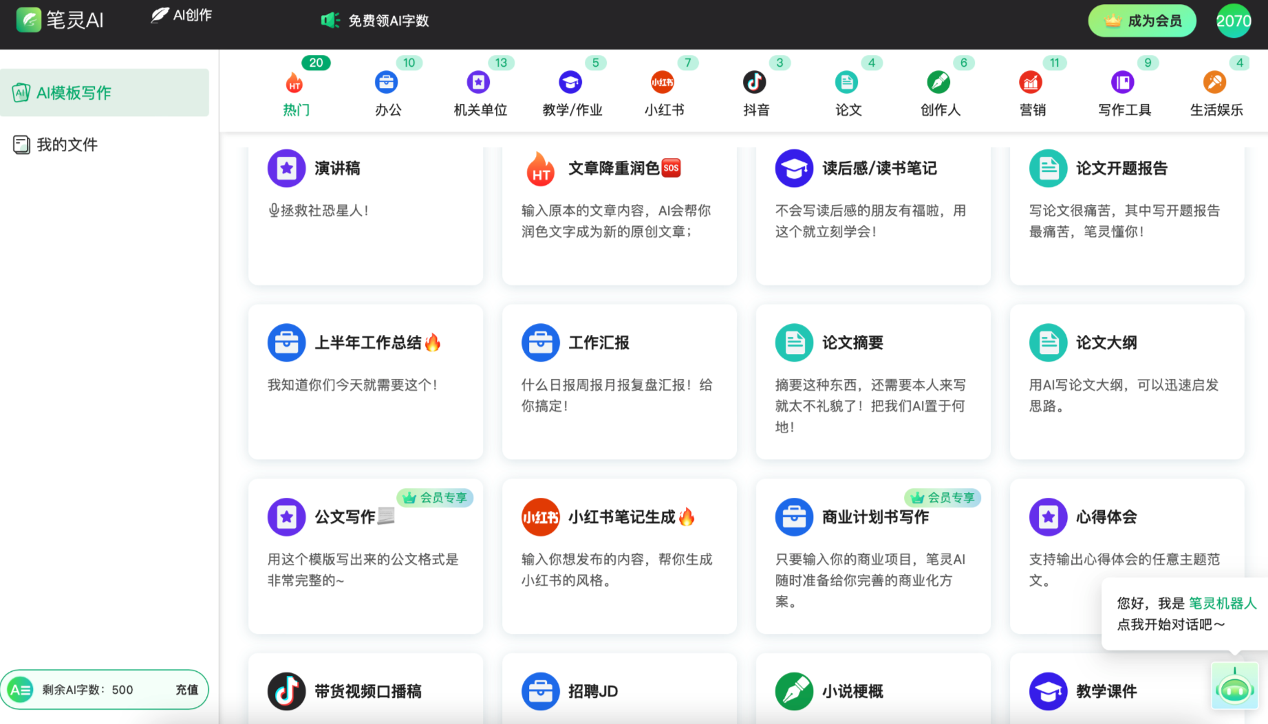This screenshot has height=724, width=1268.
Task: Select the 小红书 category icon
Action: [663, 83]
